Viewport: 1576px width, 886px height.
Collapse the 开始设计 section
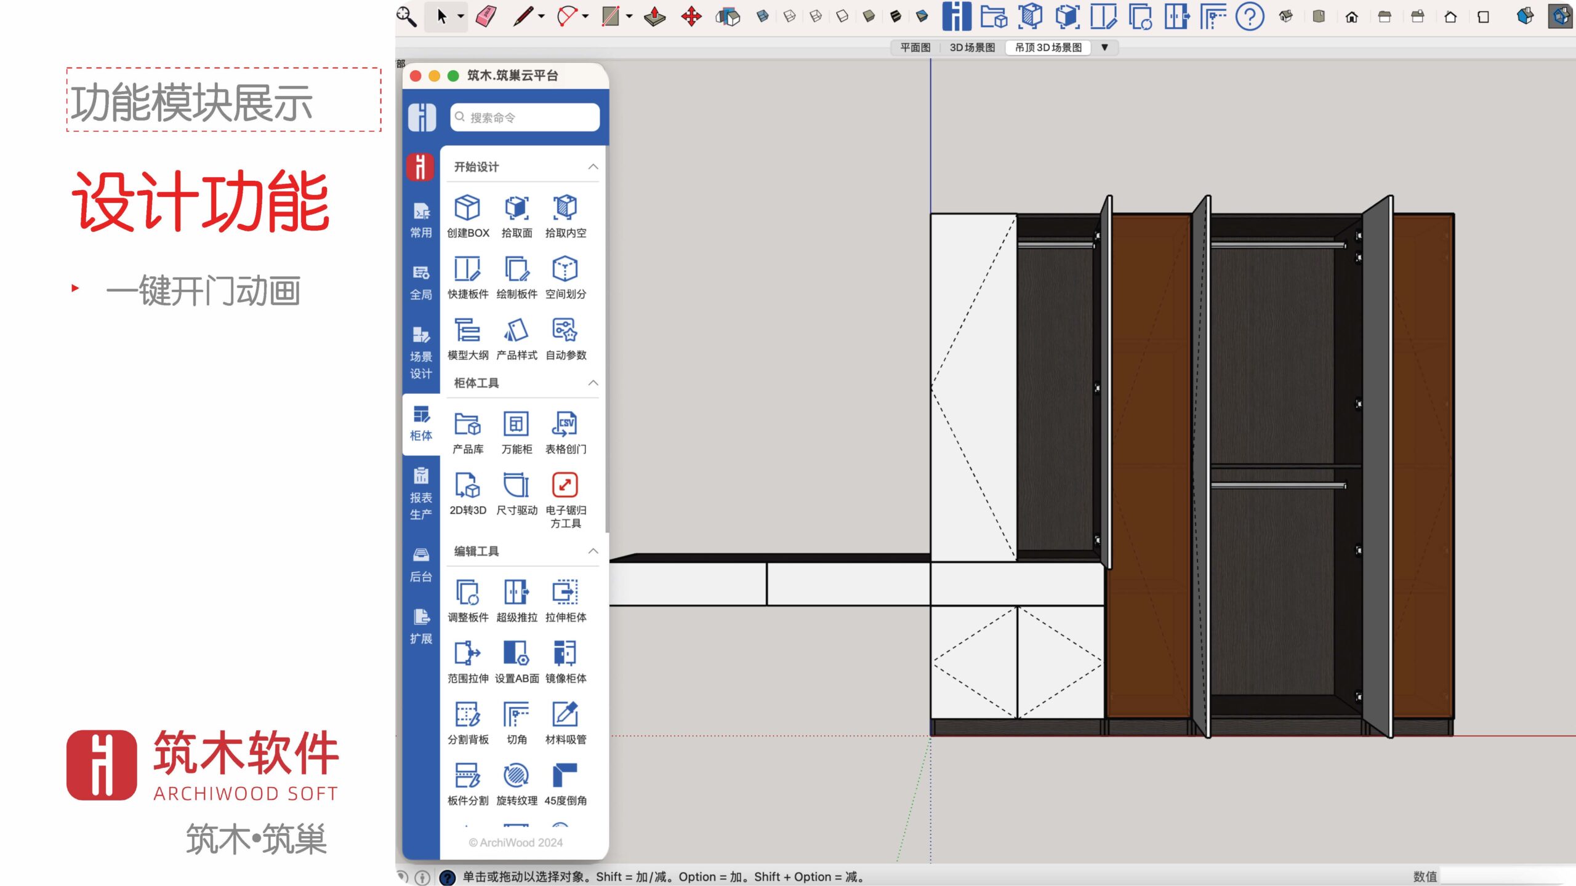[x=593, y=167]
